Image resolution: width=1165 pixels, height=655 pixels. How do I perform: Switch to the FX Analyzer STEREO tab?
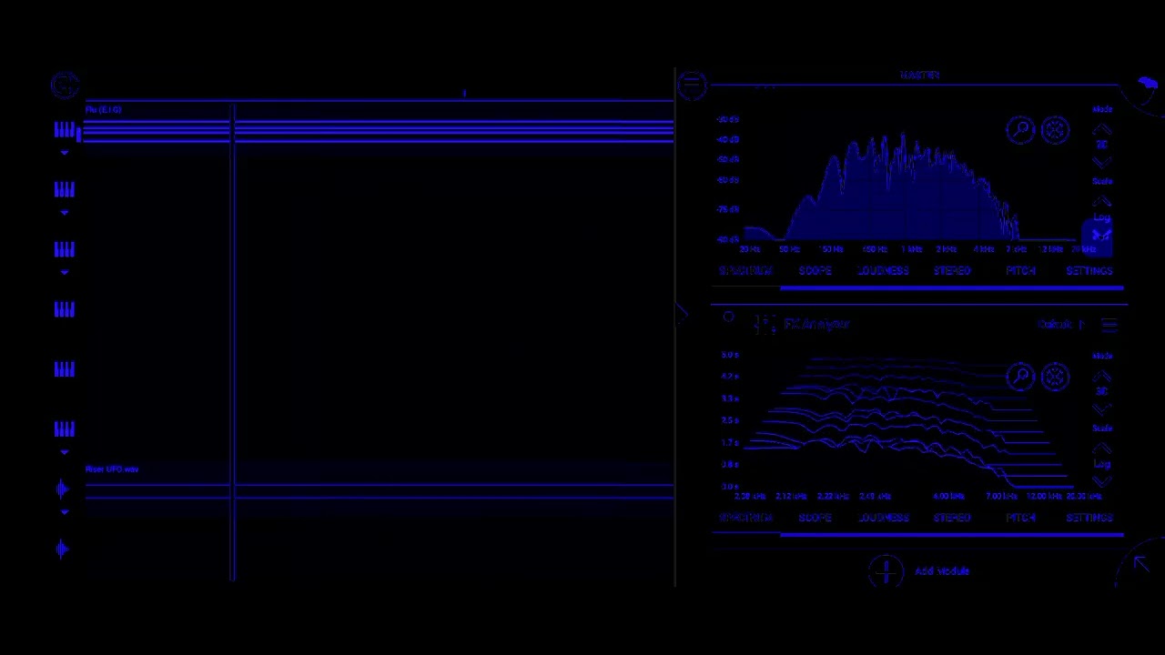[x=952, y=518]
